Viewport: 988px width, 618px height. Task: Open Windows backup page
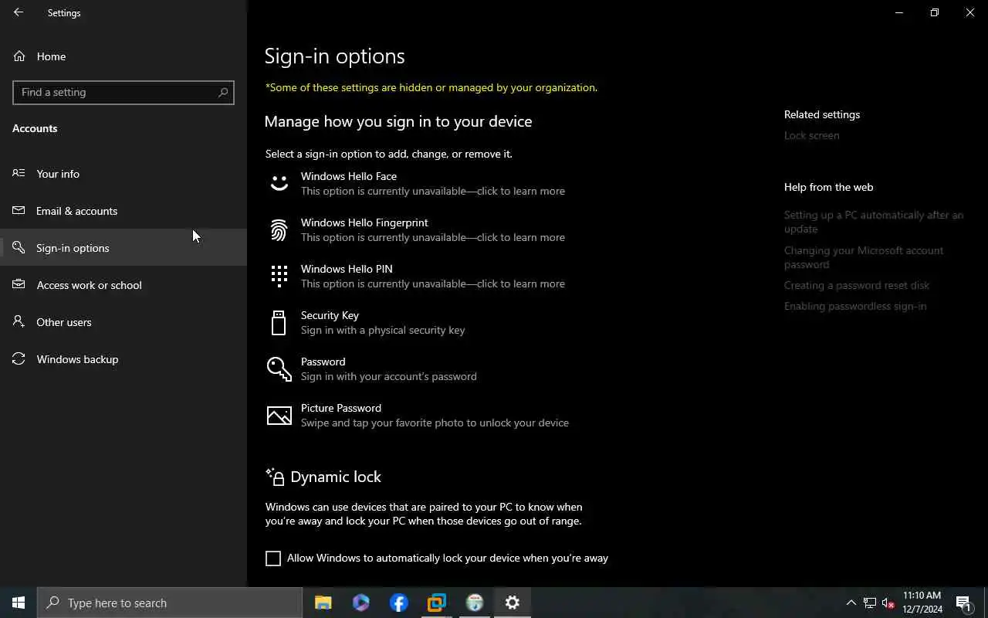tap(123, 359)
